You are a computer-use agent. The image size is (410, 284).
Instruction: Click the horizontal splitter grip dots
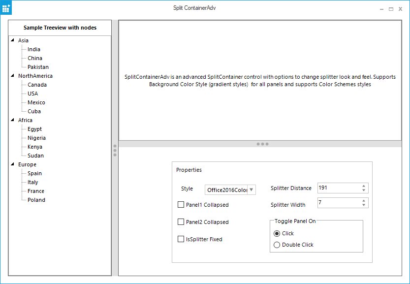pos(262,144)
